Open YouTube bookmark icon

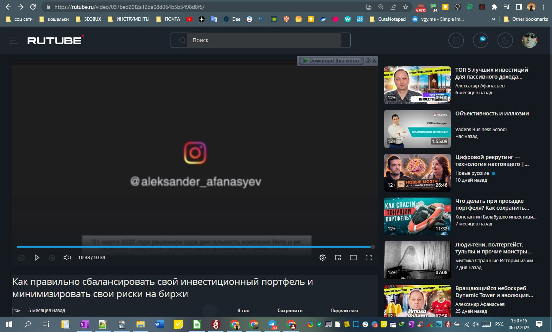[189, 19]
